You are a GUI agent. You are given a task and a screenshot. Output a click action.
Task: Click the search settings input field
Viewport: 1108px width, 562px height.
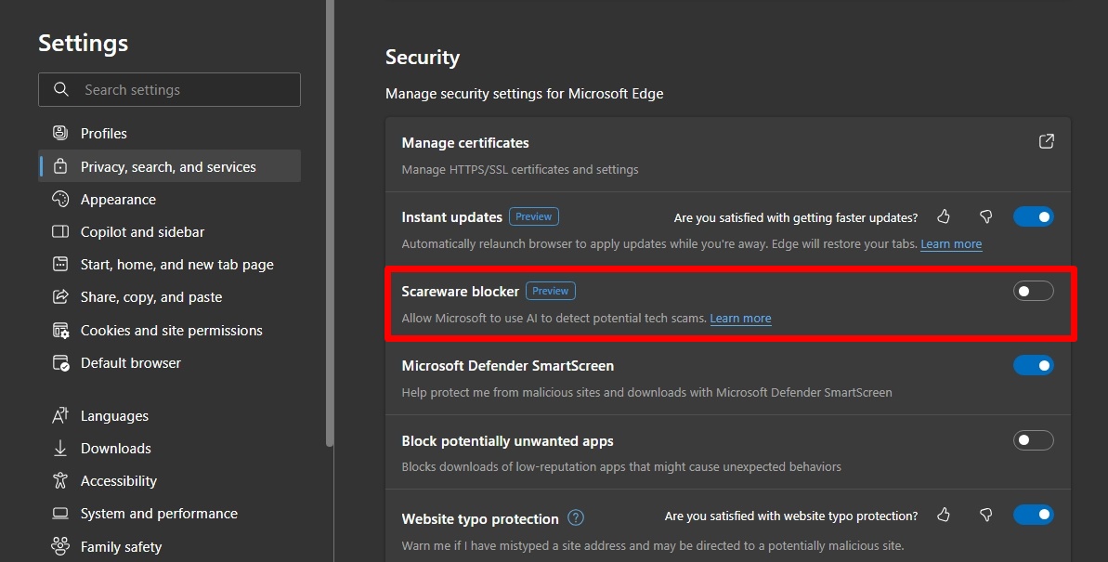[x=169, y=89]
